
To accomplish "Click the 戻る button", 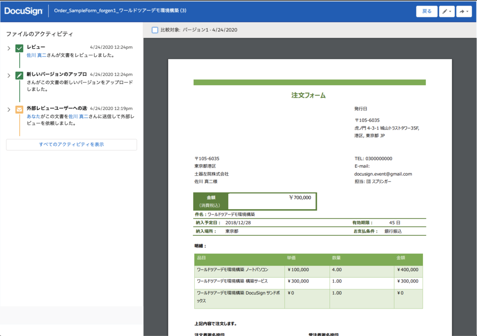I will point(427,11).
